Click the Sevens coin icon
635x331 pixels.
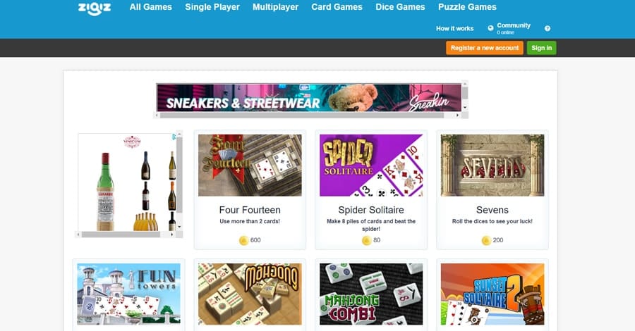pyautogui.click(x=486, y=240)
